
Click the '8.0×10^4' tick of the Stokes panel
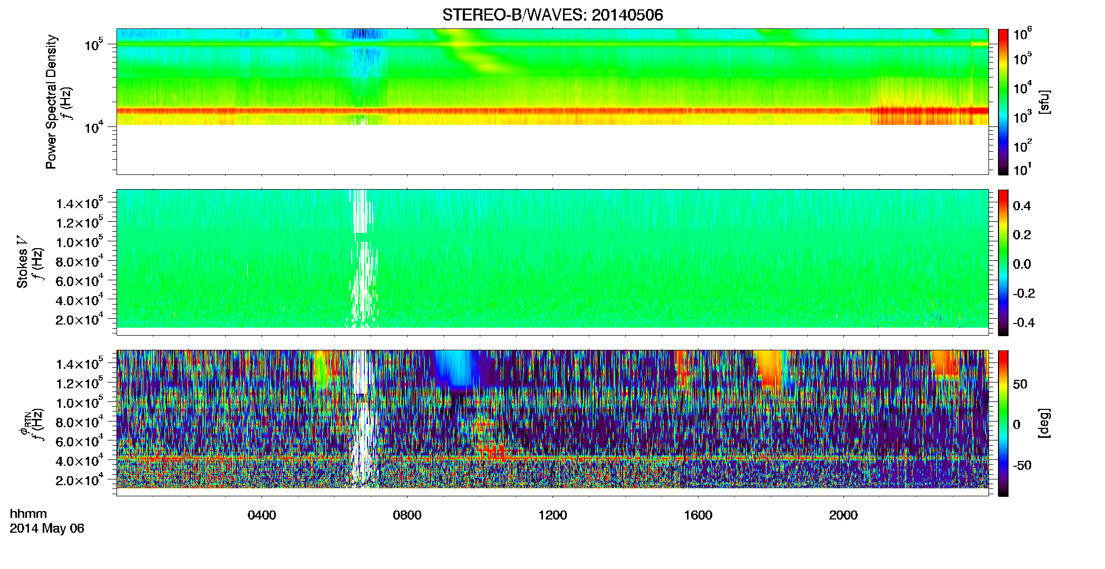click(x=80, y=261)
